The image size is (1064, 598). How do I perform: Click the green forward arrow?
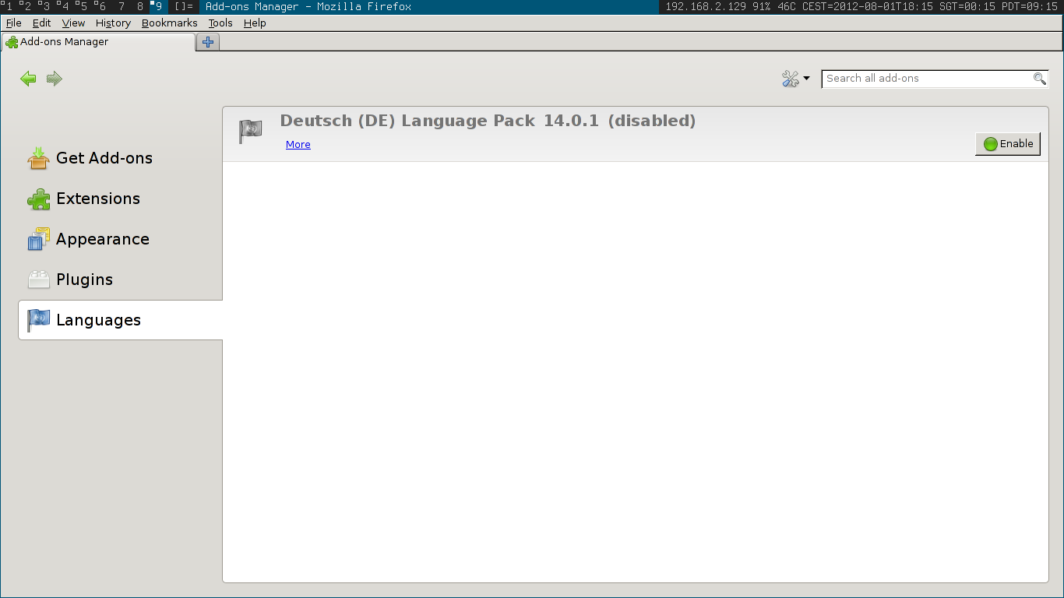[54, 79]
